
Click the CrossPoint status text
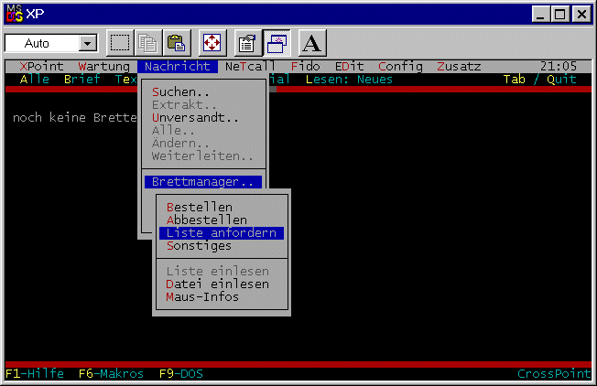point(554,374)
